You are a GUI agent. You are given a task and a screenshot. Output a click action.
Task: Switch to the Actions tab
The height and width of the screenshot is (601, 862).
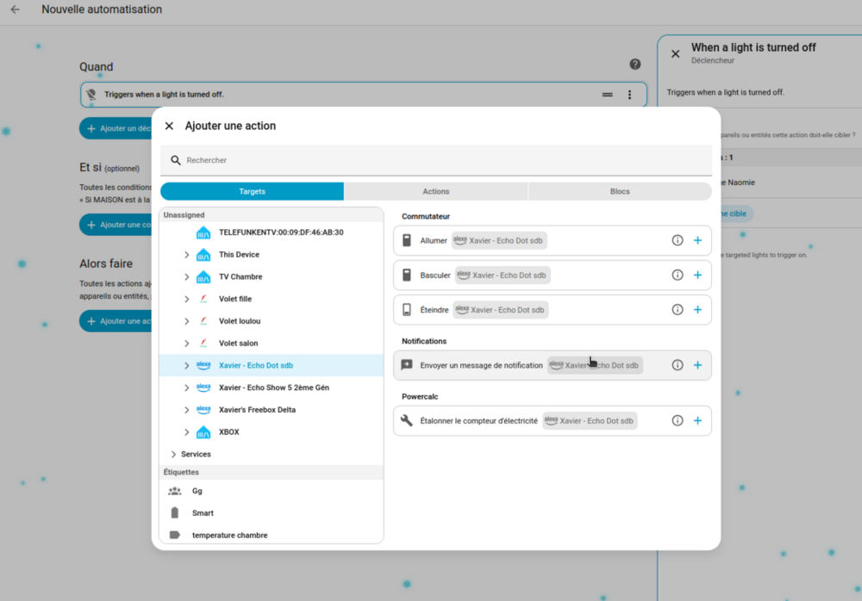[x=436, y=191]
